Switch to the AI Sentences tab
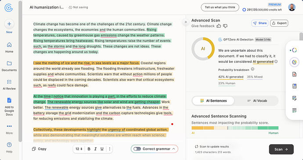The height and width of the screenshot is (160, 303). [213, 100]
